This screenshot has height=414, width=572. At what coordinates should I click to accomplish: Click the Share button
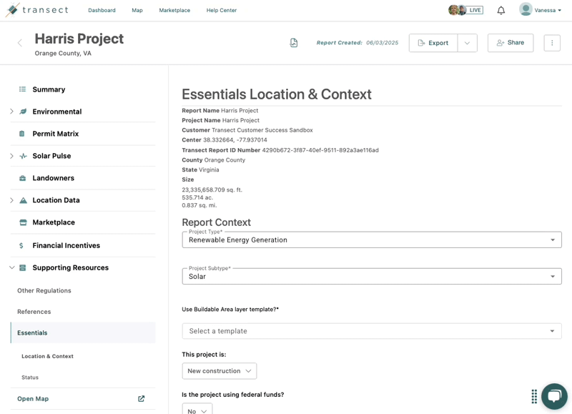point(511,43)
